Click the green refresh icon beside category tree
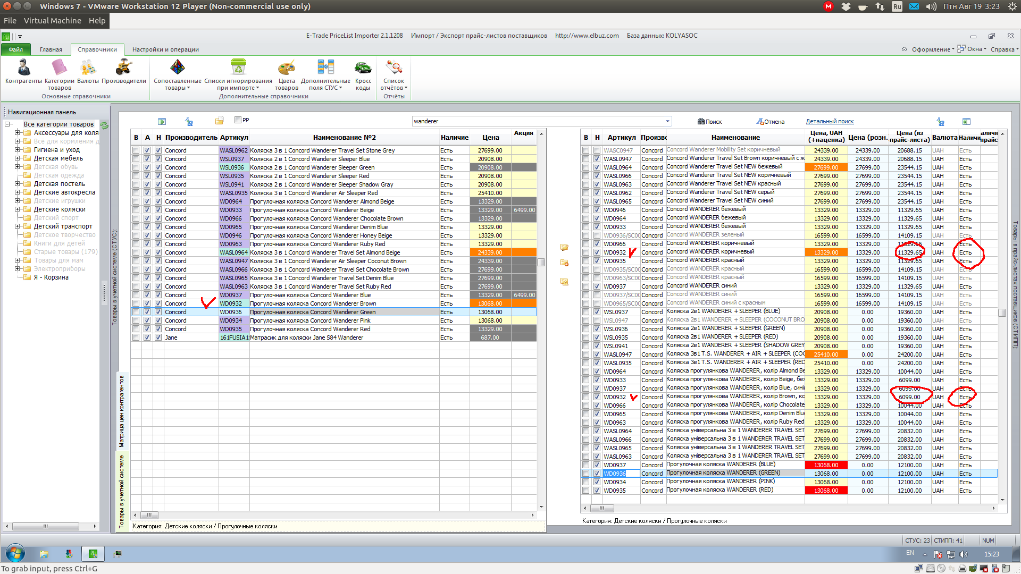 pyautogui.click(x=104, y=125)
